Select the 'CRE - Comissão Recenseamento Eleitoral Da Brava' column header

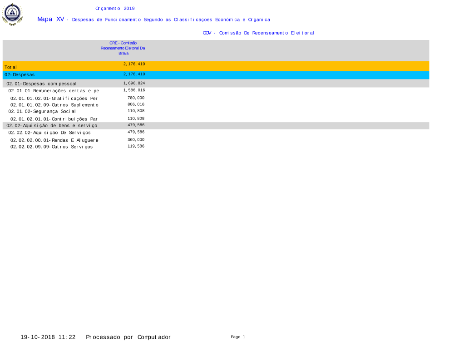[123, 48]
